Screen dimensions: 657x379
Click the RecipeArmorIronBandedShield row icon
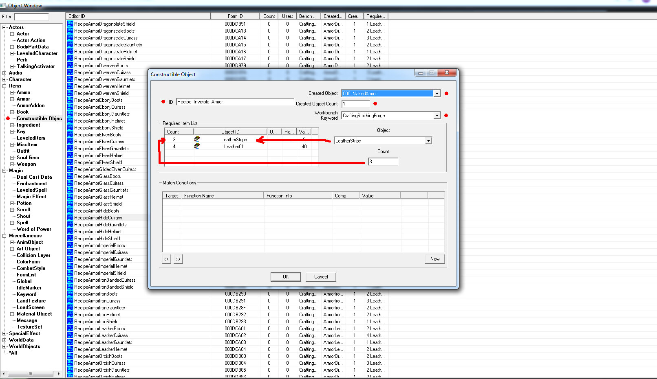(70, 287)
